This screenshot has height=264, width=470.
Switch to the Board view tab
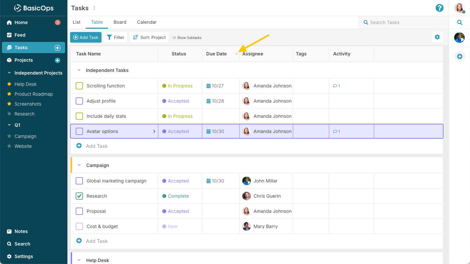click(120, 22)
